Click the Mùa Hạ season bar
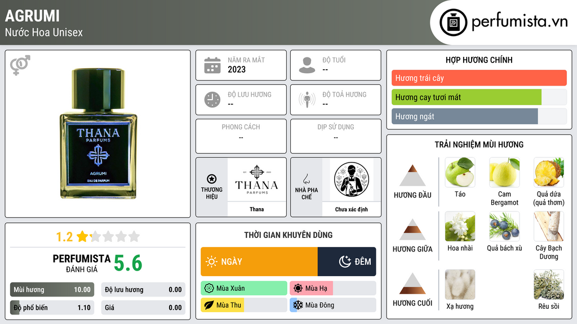577x324 pixels. click(333, 289)
